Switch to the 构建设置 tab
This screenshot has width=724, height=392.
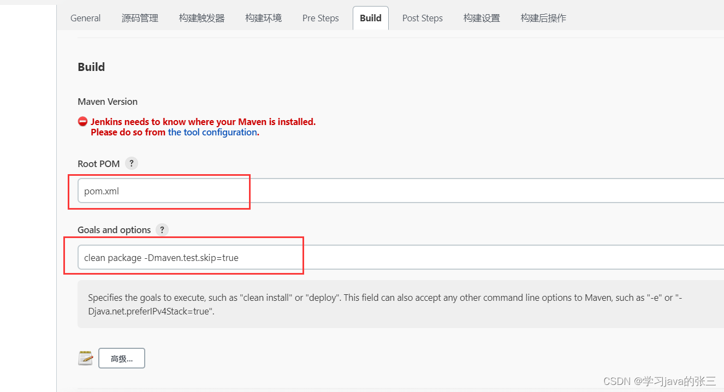[482, 17]
